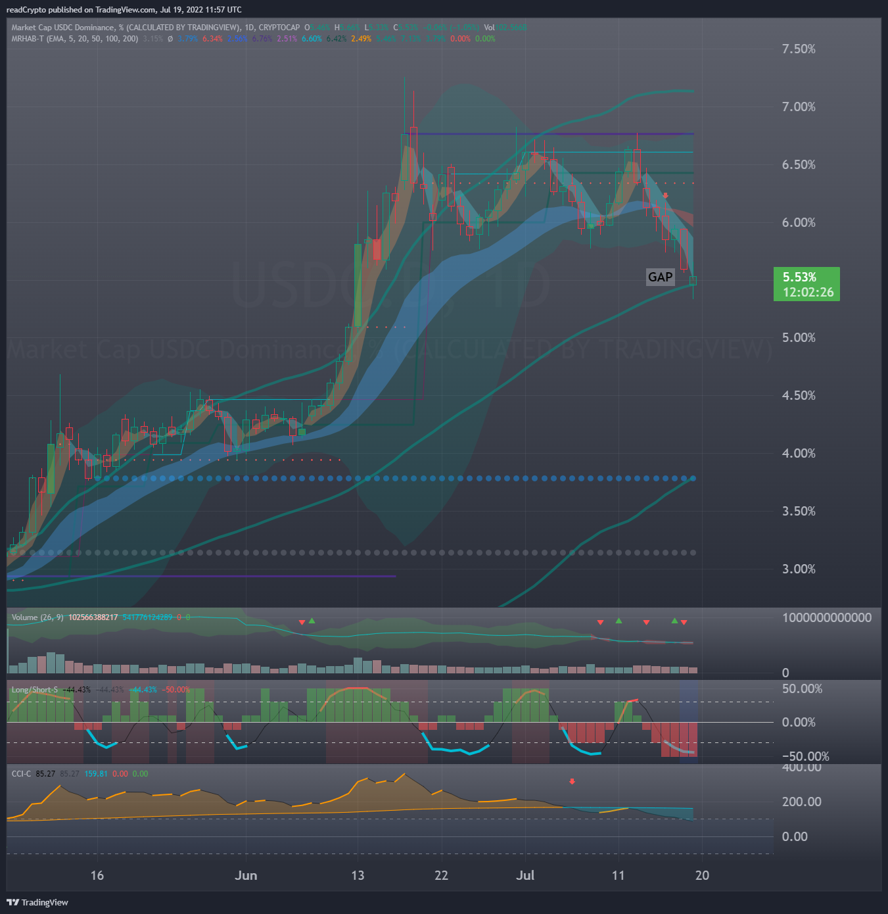Screen dimensions: 888x914
Task: Select the MRHAB-T (EMA, 5, 20, 50, 100, 200) legend
Action: pyautogui.click(x=75, y=39)
